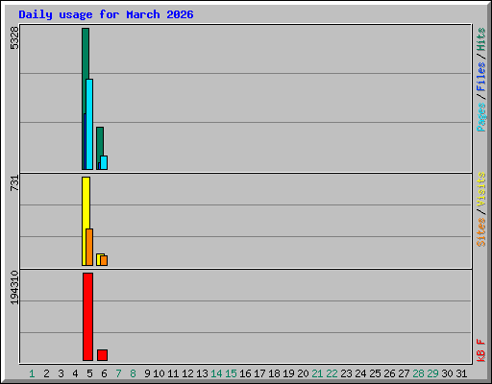Select day 17 on the date axis

pyautogui.click(x=259, y=373)
